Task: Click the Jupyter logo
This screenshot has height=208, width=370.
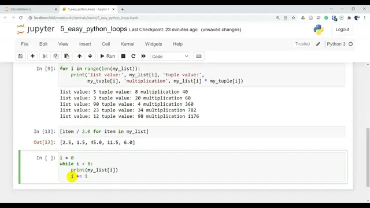Action: coord(36,29)
